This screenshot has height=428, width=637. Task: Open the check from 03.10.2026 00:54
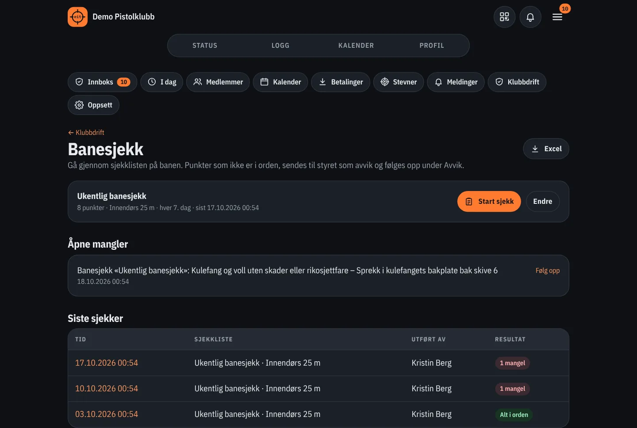click(107, 414)
